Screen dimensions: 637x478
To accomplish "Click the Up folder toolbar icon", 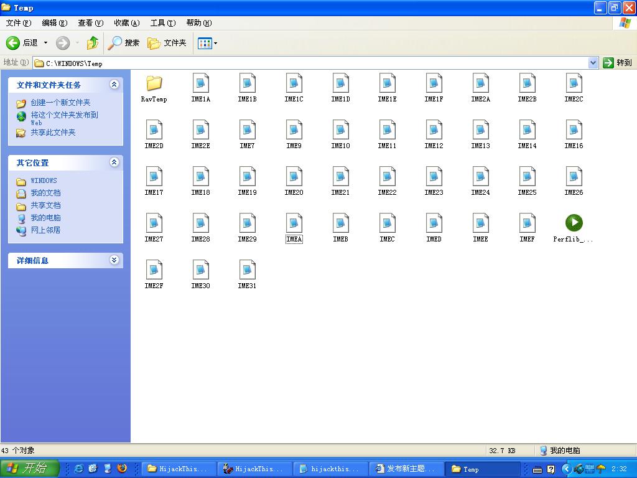I will tap(93, 43).
